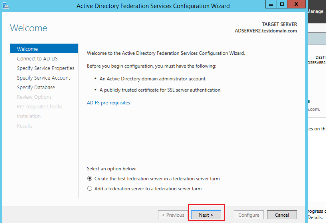Click the 'Select an option below:' label

click(x=112, y=169)
